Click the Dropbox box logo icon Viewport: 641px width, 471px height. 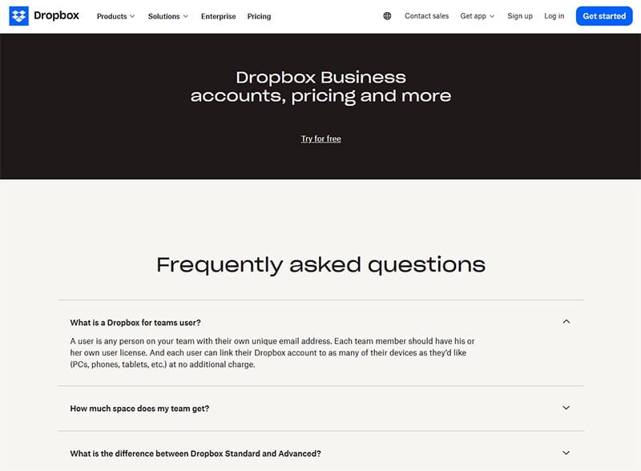tap(18, 16)
